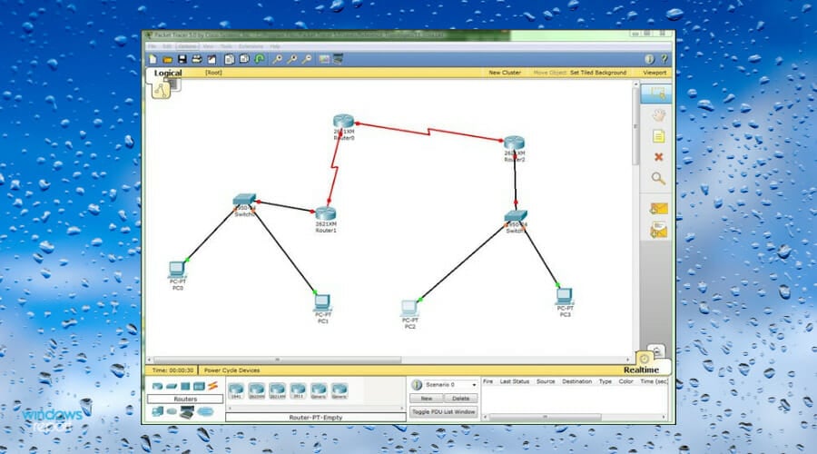Image resolution: width=817 pixels, height=454 pixels.
Task: Save the topology with the floppy disk icon
Action: pyautogui.click(x=182, y=59)
